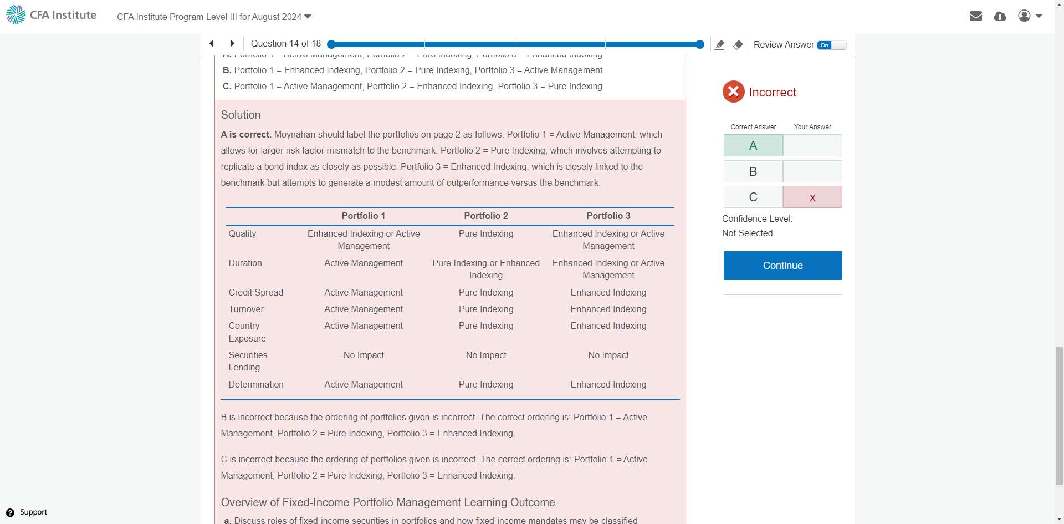Go to the previous question arrow
The height and width of the screenshot is (524, 1064).
[x=212, y=43]
